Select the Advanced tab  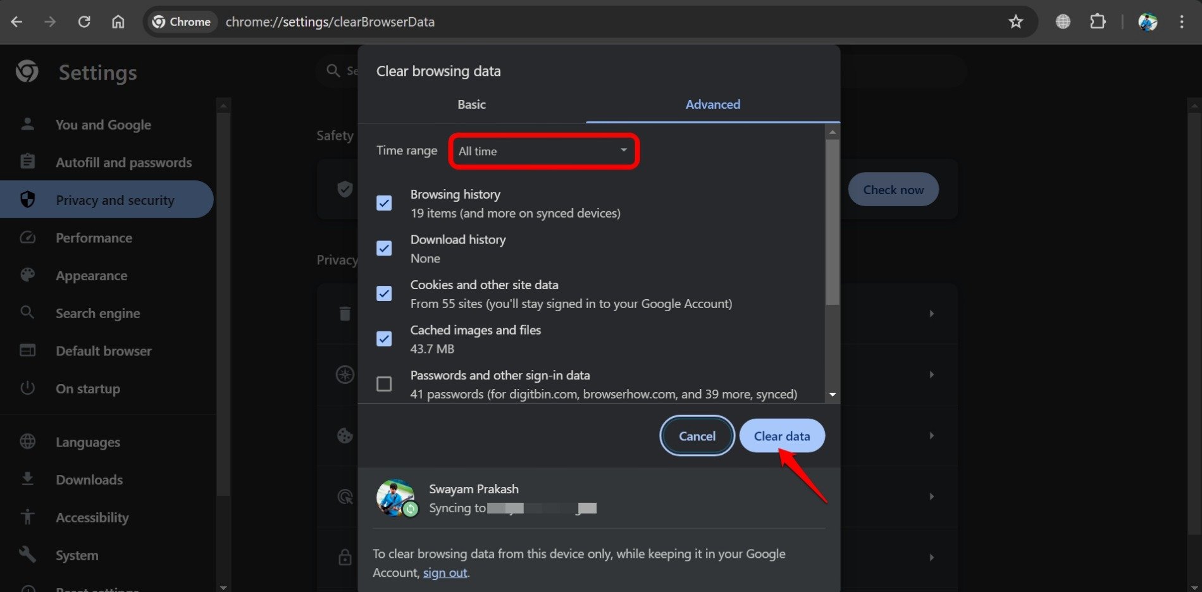click(x=712, y=104)
